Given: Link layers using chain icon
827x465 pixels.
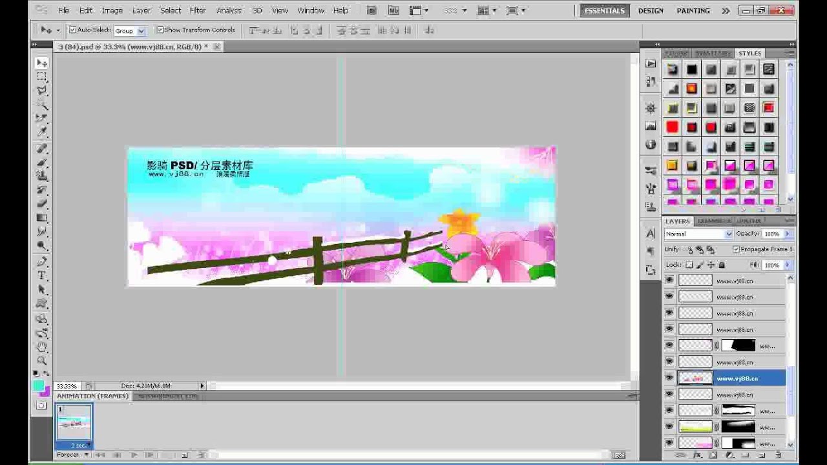Looking at the screenshot, I should tap(681, 455).
